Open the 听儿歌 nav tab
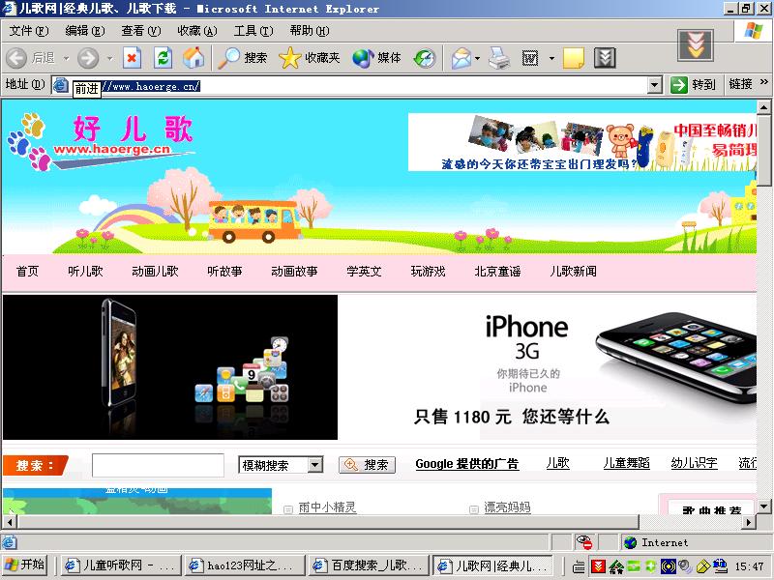The height and width of the screenshot is (580, 774). point(85,272)
